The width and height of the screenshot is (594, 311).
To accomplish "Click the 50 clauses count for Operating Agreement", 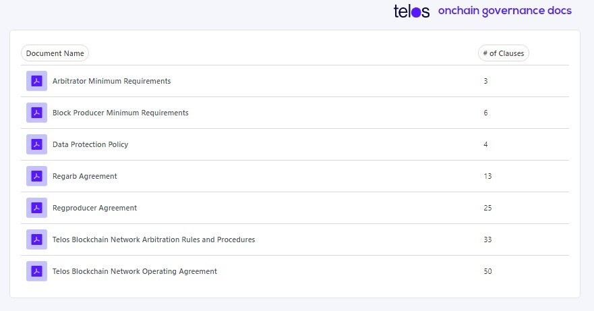I will tap(487, 271).
